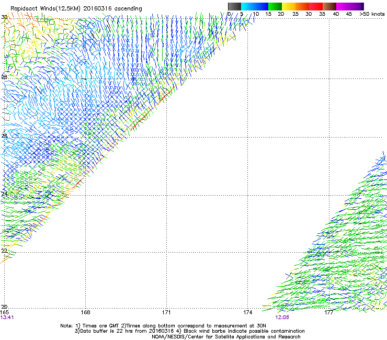Click the longitude label '177'
This screenshot has width=387, height=340.
click(328, 313)
